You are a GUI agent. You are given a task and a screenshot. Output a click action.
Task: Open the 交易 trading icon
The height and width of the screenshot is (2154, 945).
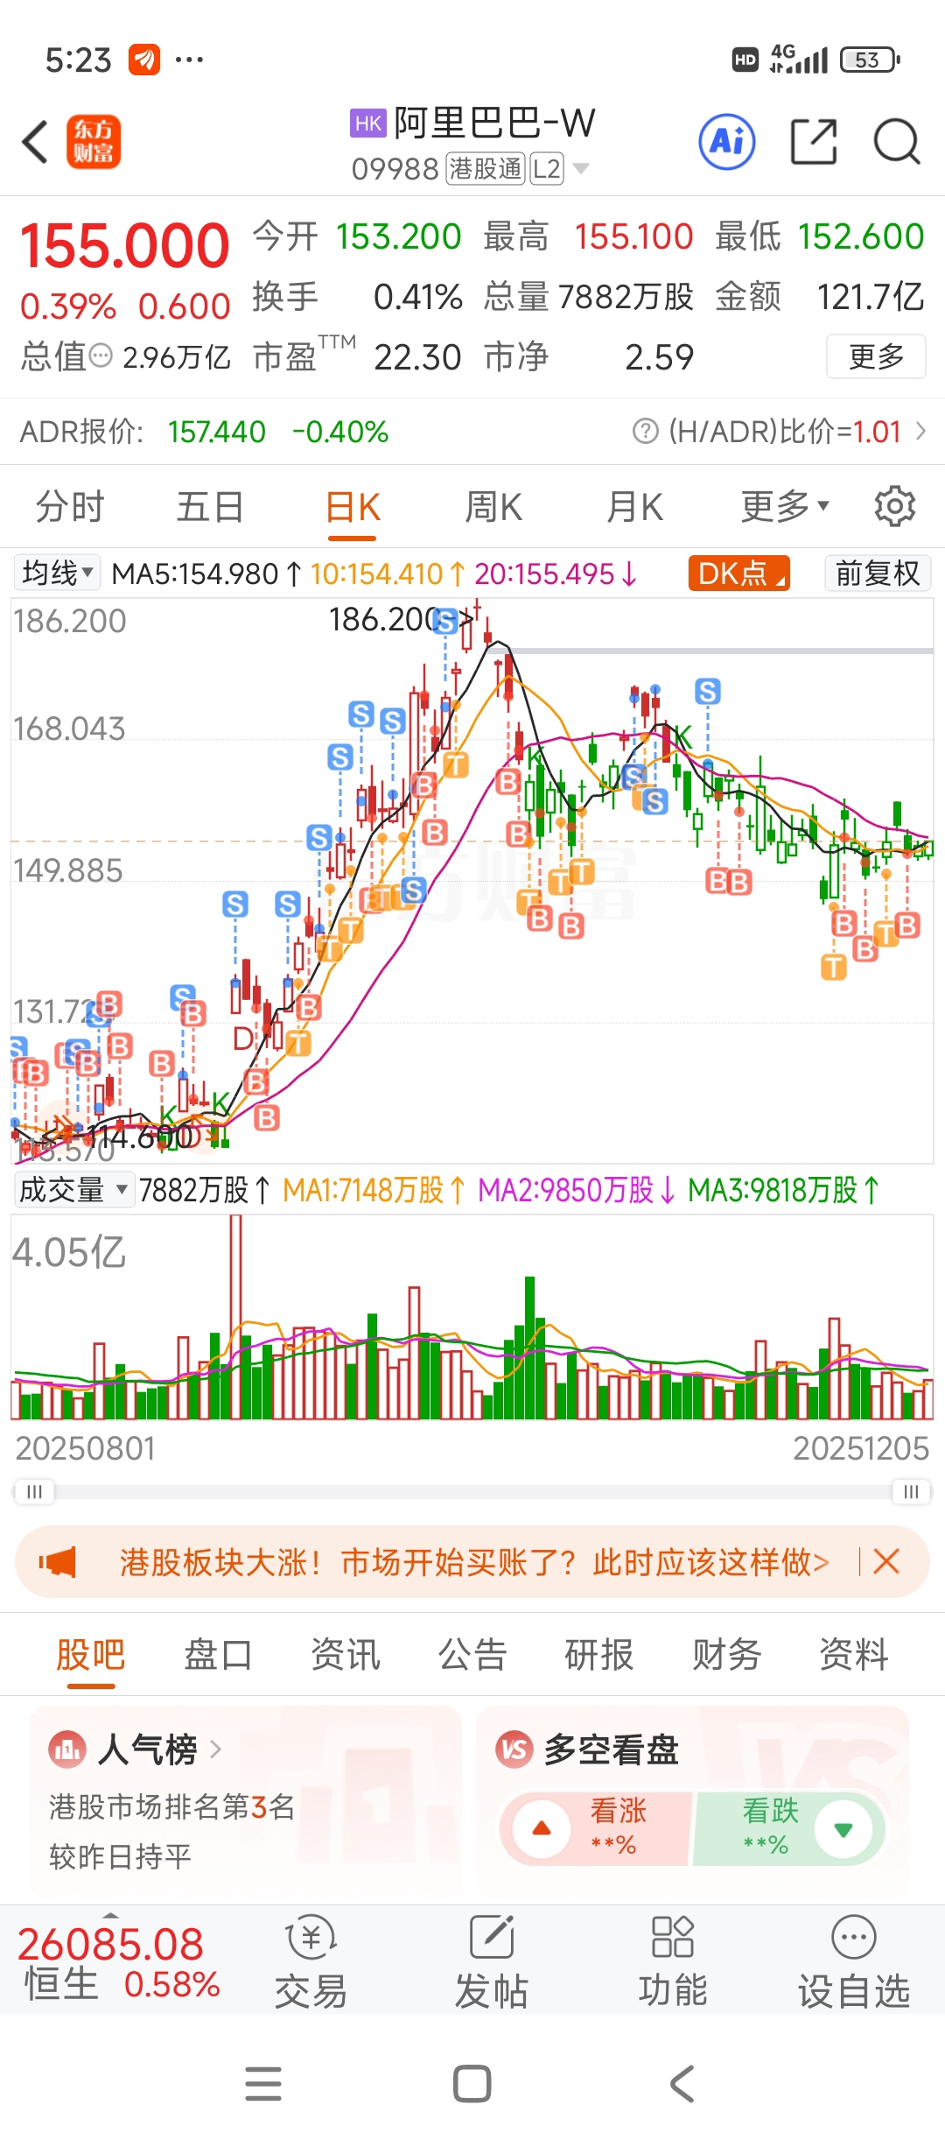(311, 1961)
